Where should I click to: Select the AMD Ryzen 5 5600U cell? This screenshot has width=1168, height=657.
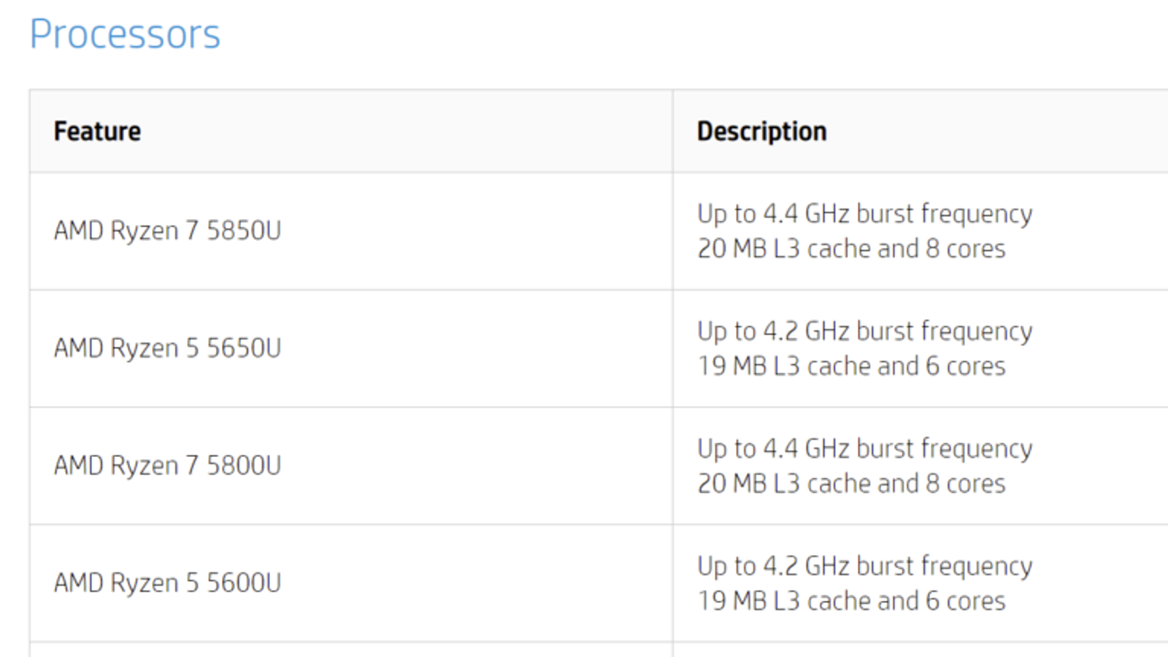[x=167, y=583]
